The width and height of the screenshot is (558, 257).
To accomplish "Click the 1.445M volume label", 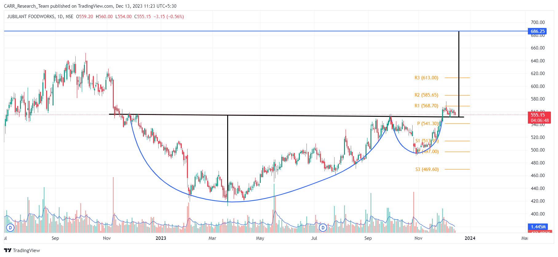I will point(538,227).
